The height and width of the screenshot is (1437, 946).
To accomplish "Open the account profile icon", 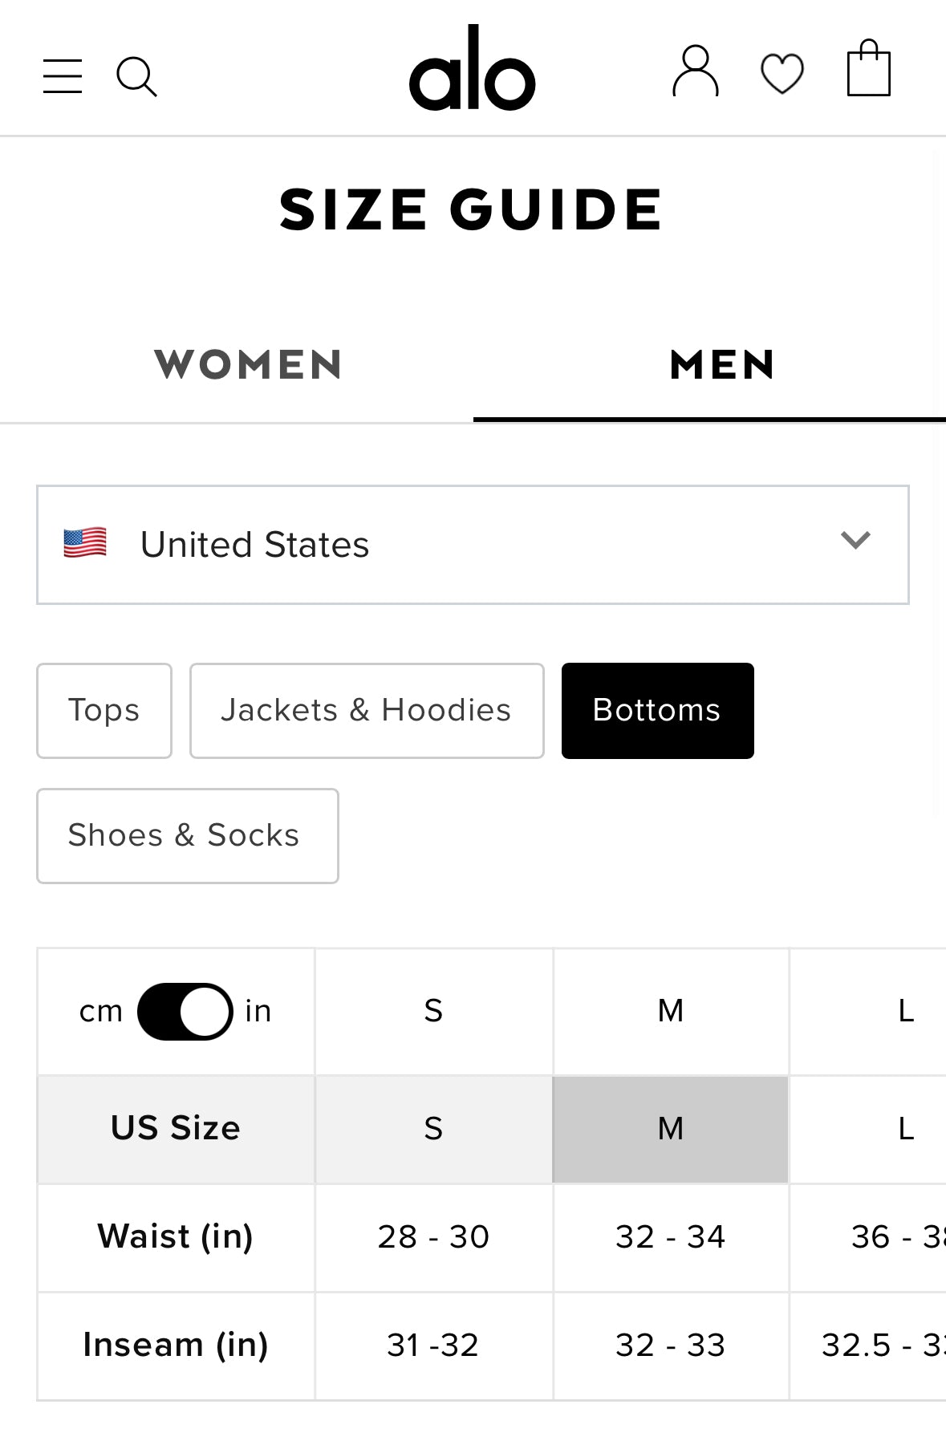I will click(x=695, y=71).
